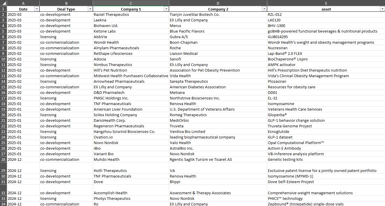Select the RZL-012 asset cell
Image resolution: width=385 pixels, height=206 pixels.
click(x=326, y=15)
